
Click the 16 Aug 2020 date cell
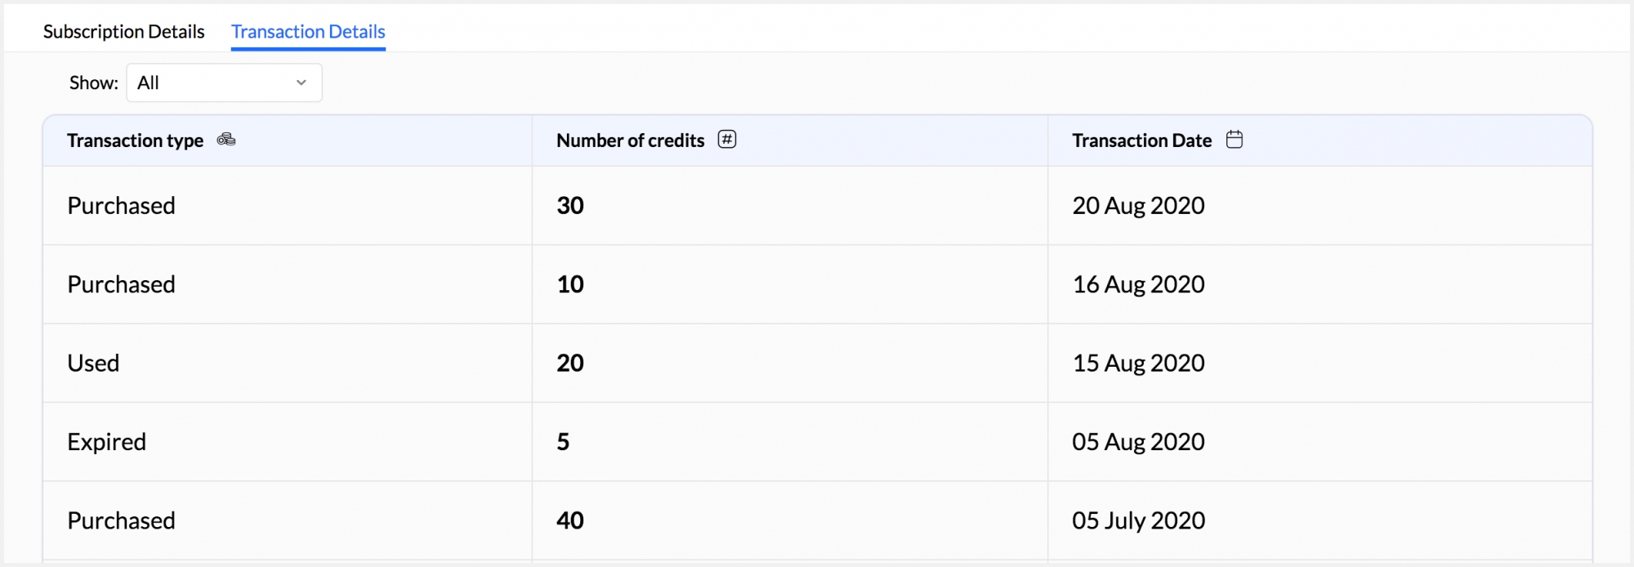click(x=1138, y=284)
